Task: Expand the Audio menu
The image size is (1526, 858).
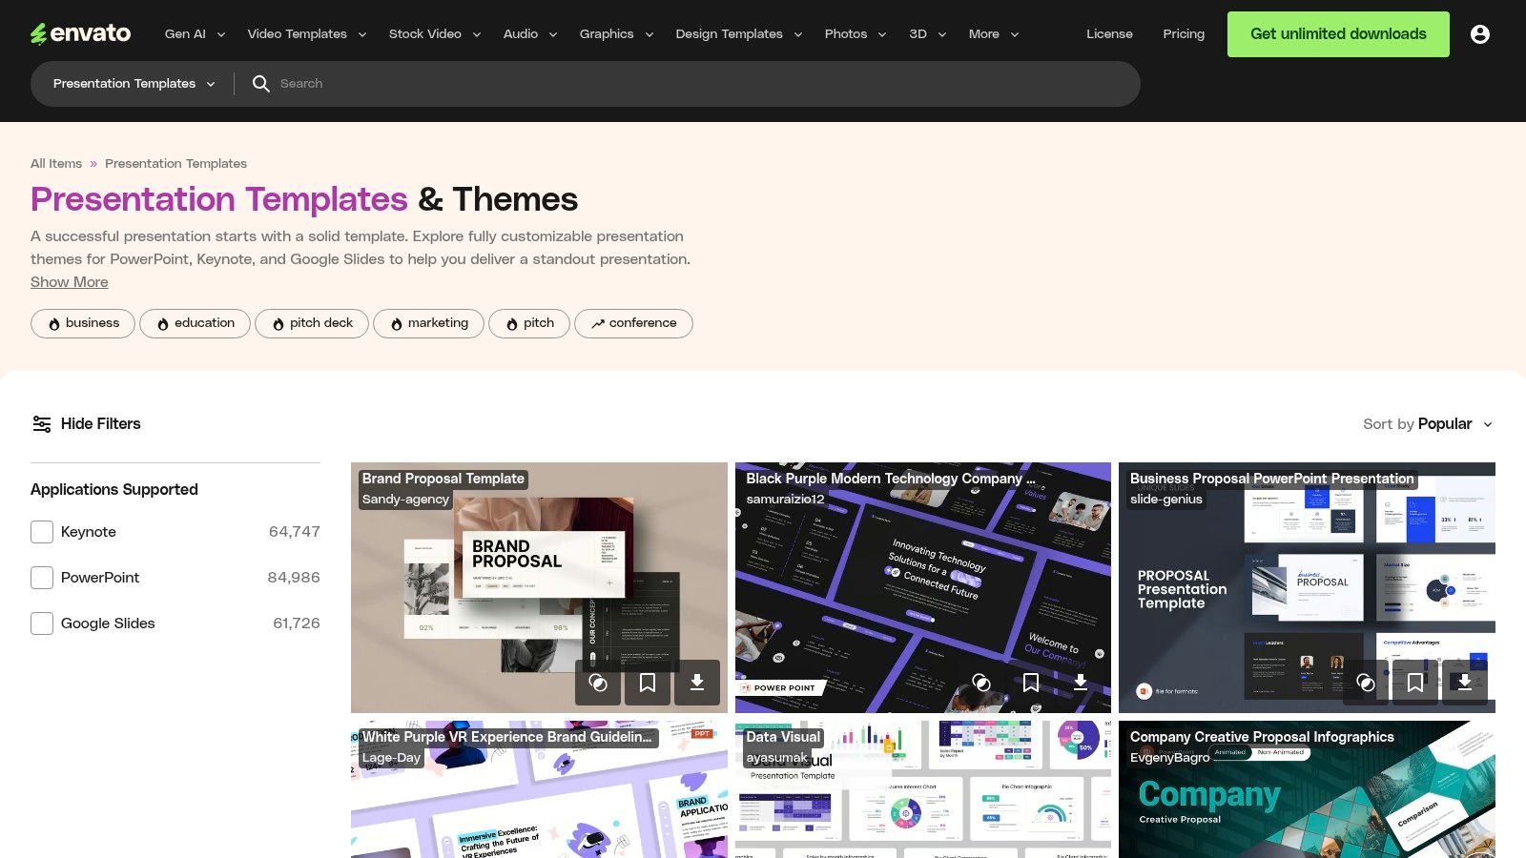Action: [530, 34]
